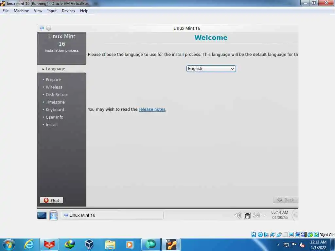This screenshot has height=251, width=335.
Task: Open the Help menu
Action: pyautogui.click(x=84, y=11)
